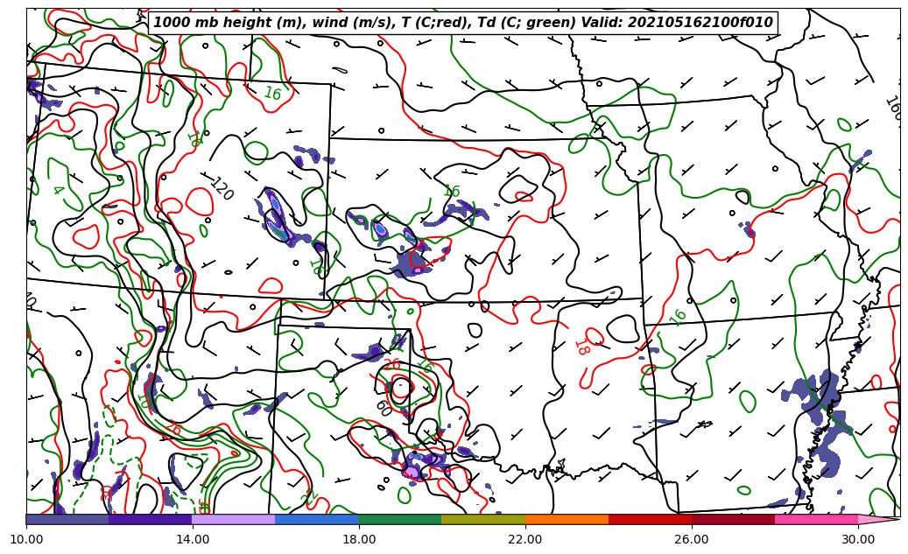The image size is (908, 554).
Task: Click the black 60 height contour label
Action: [383, 408]
